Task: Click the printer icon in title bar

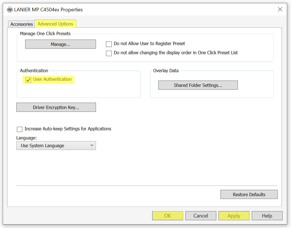Action: [10, 9]
